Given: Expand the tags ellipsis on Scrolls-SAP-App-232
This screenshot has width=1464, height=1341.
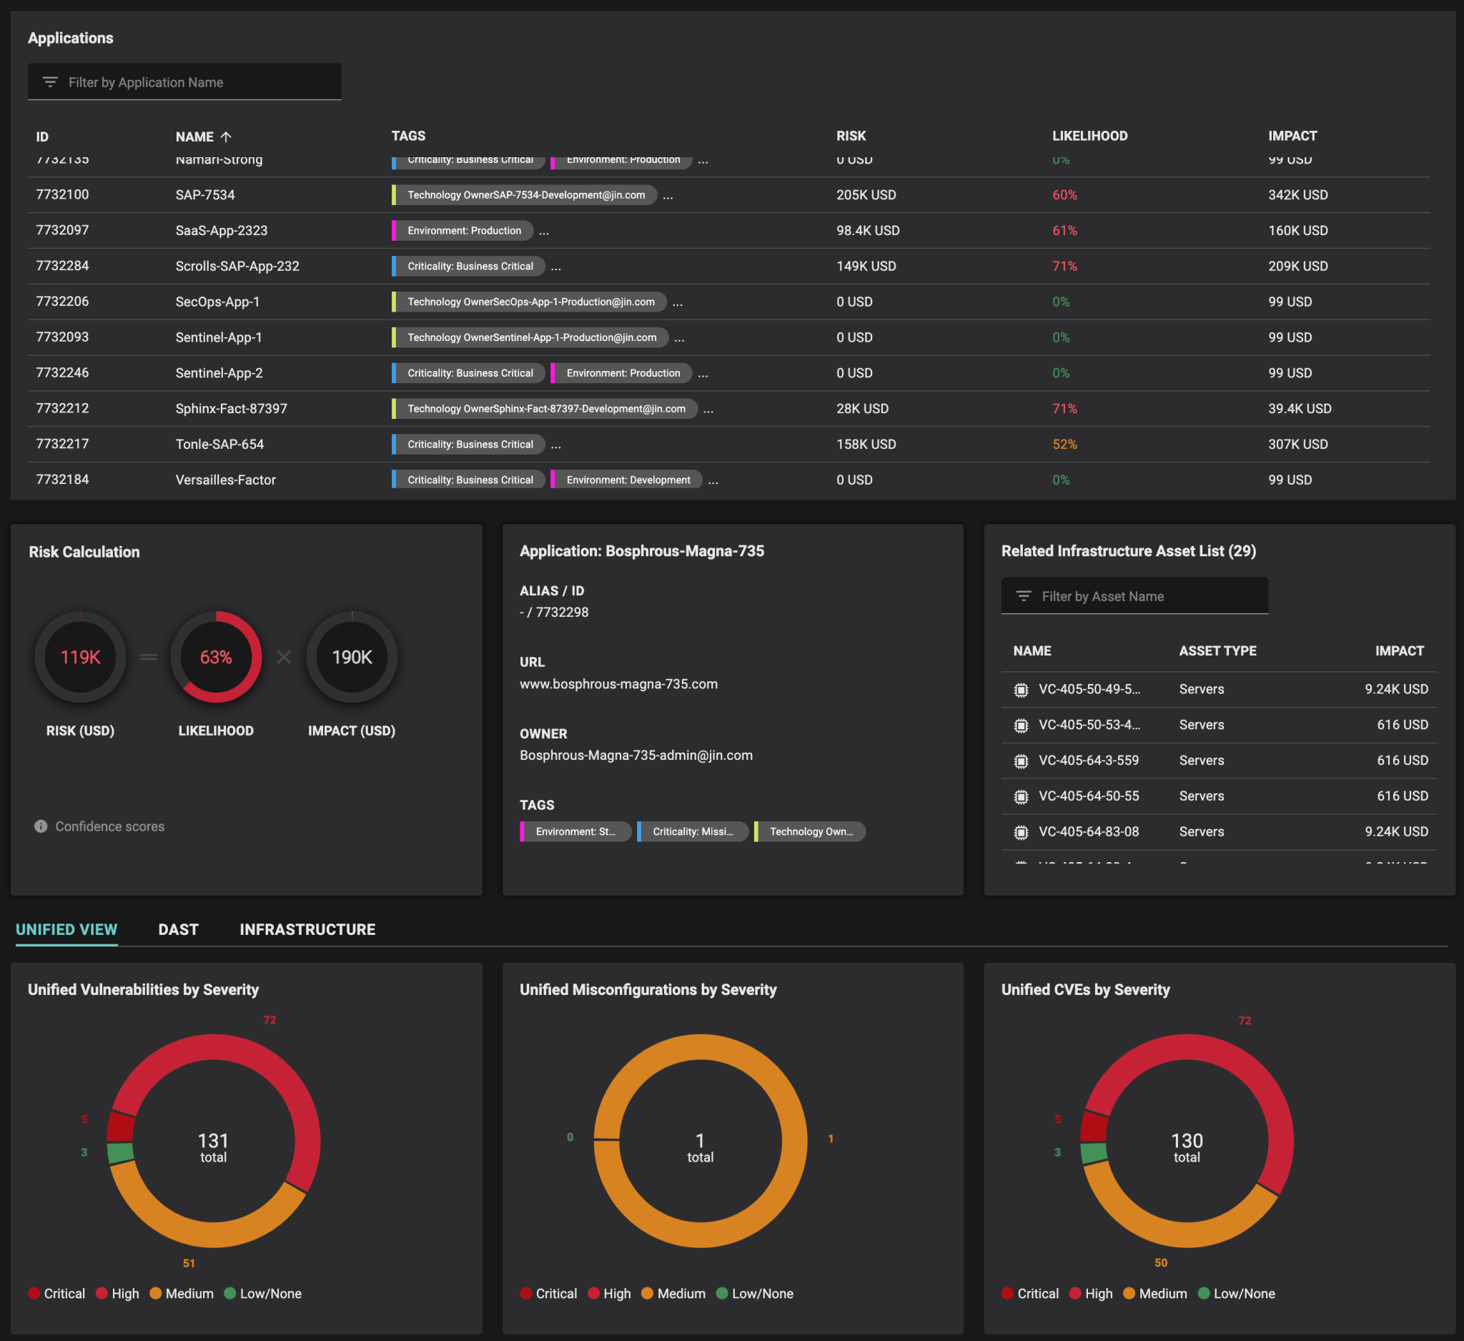Looking at the screenshot, I should point(556,266).
